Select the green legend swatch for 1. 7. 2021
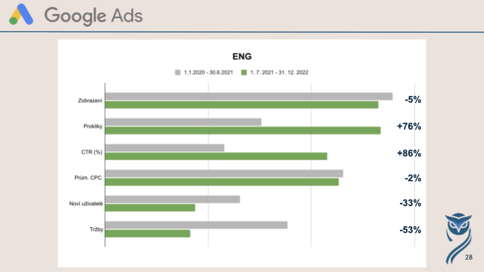The image size is (484, 272). pos(244,73)
